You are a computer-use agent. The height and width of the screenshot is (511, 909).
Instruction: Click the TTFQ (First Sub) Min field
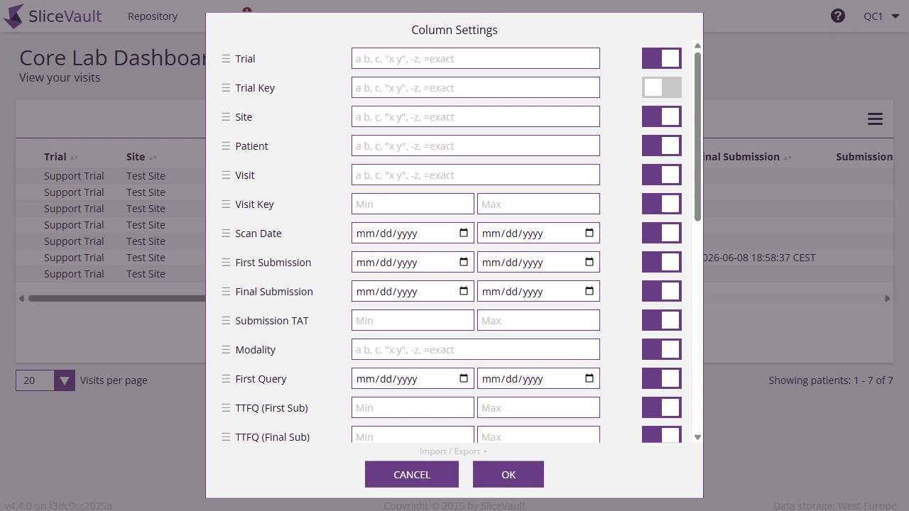tap(413, 407)
